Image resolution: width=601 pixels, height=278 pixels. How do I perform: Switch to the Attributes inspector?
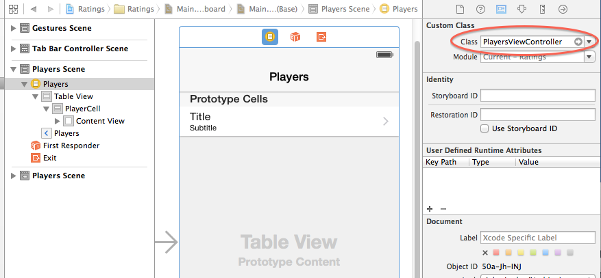click(522, 9)
